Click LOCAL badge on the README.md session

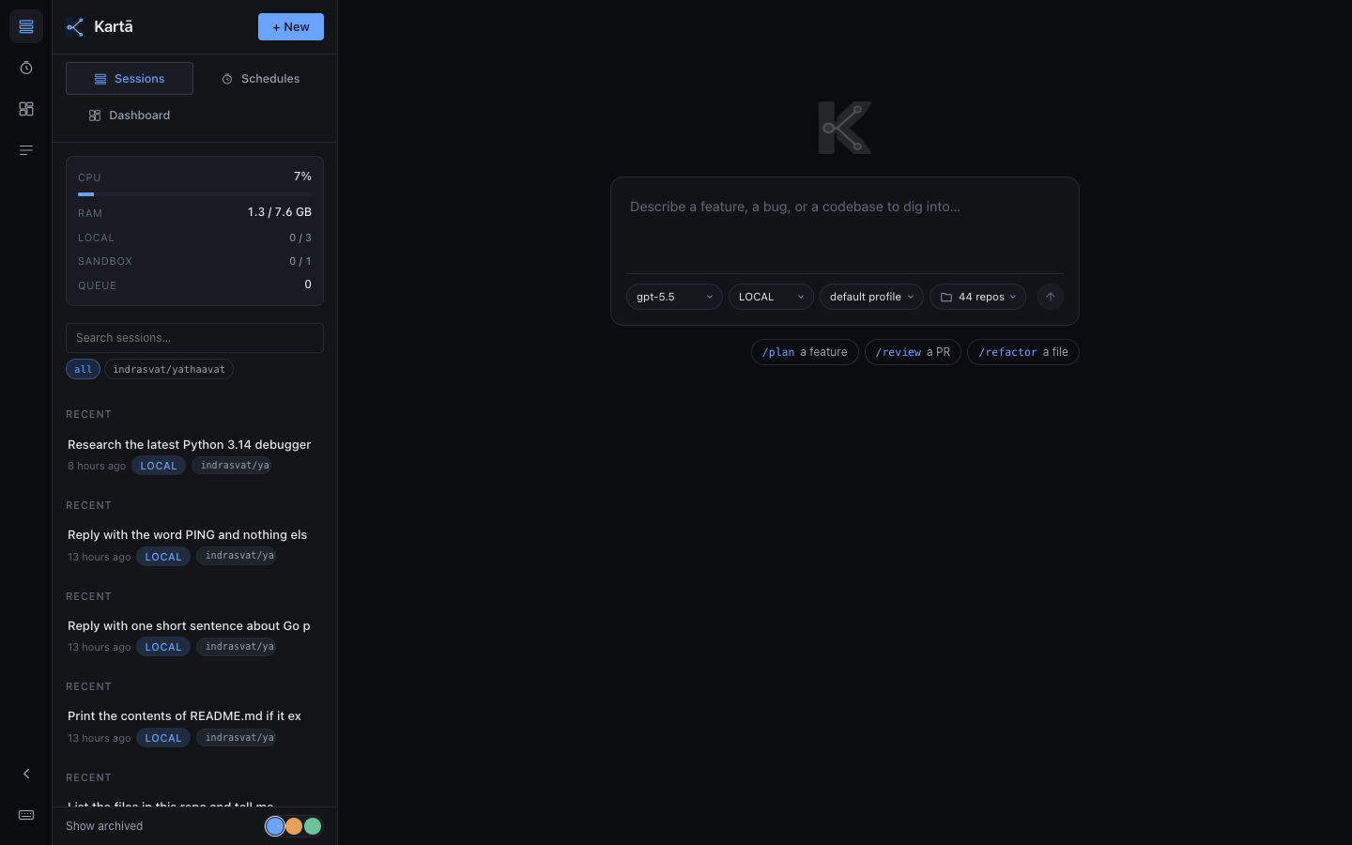163,738
